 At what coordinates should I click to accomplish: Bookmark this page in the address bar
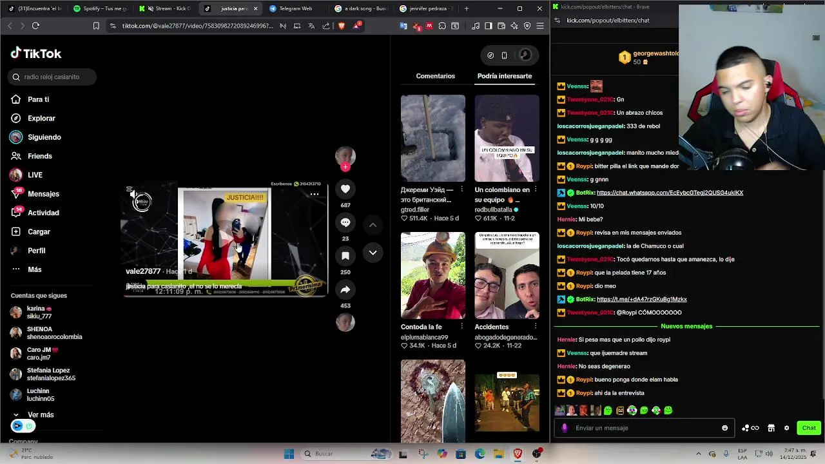[x=96, y=26]
